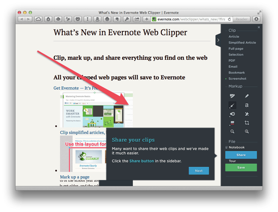Open the iCloud tabs toolbar button
Viewport: 278px width, 212px height.
(x=38, y=19)
